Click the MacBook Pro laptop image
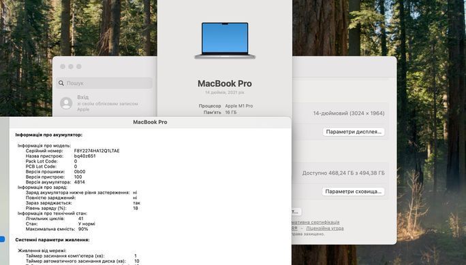Viewport: 466px width, 265px height. click(225, 41)
